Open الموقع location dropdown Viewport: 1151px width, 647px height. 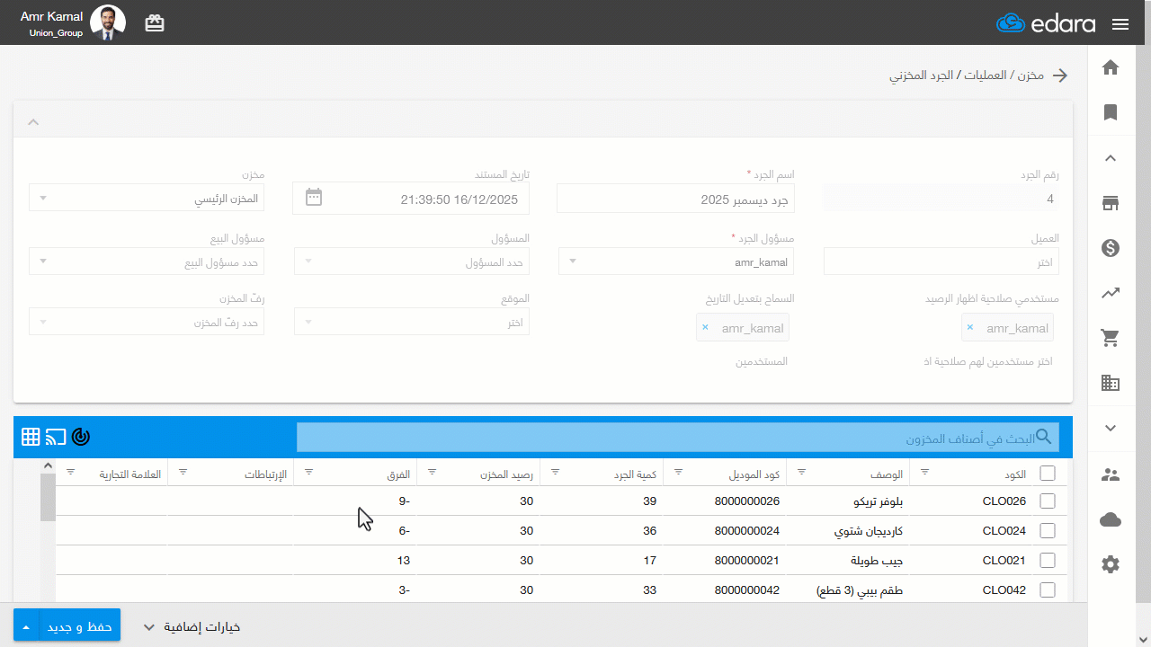(x=412, y=322)
